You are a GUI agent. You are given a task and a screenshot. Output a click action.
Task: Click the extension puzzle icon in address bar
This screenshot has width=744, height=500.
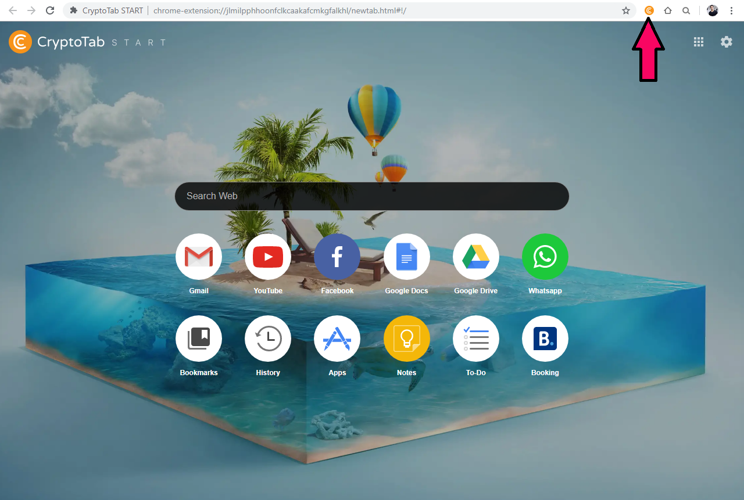click(x=74, y=10)
